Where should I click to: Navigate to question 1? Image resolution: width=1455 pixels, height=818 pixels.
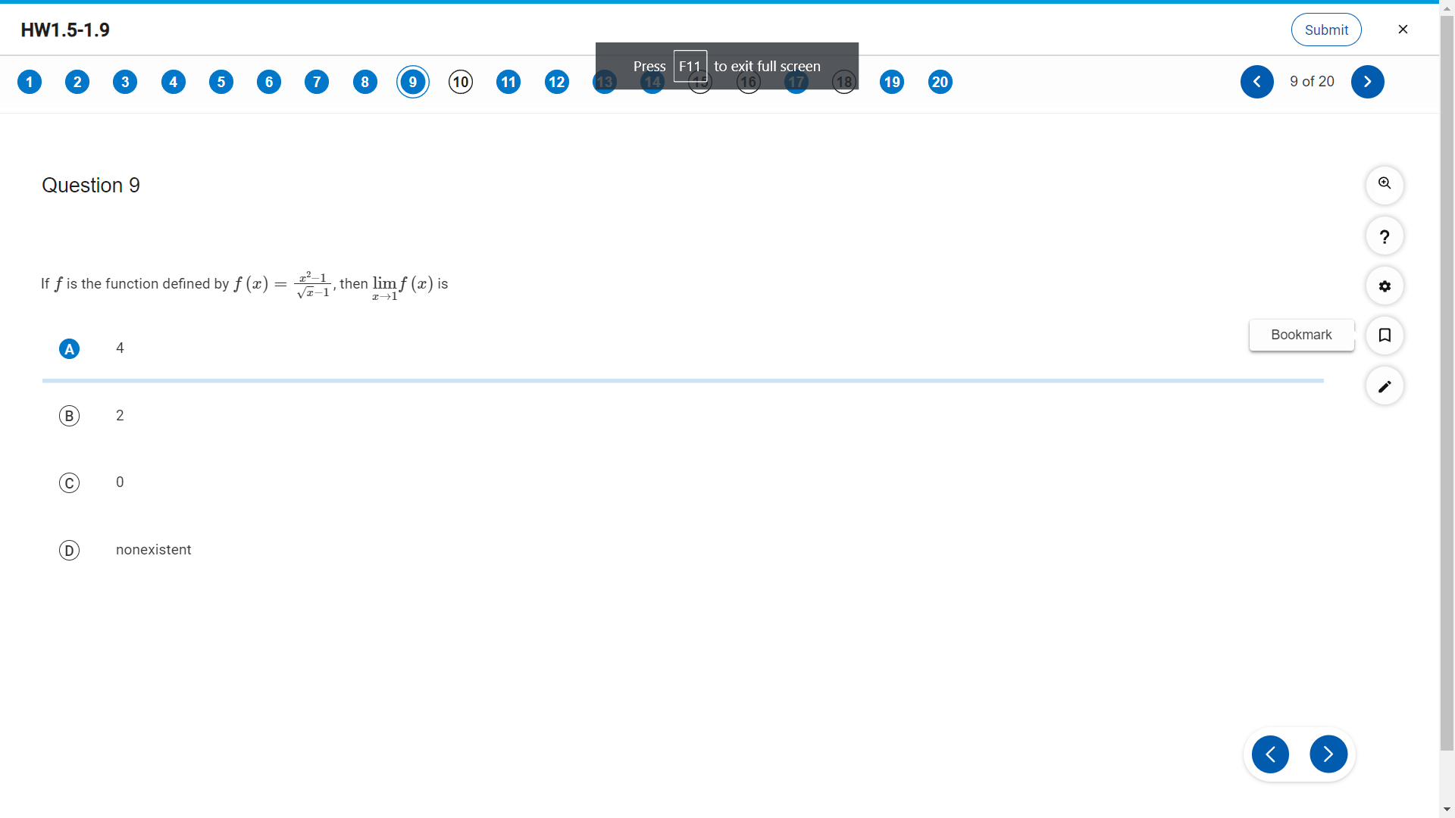[x=30, y=82]
